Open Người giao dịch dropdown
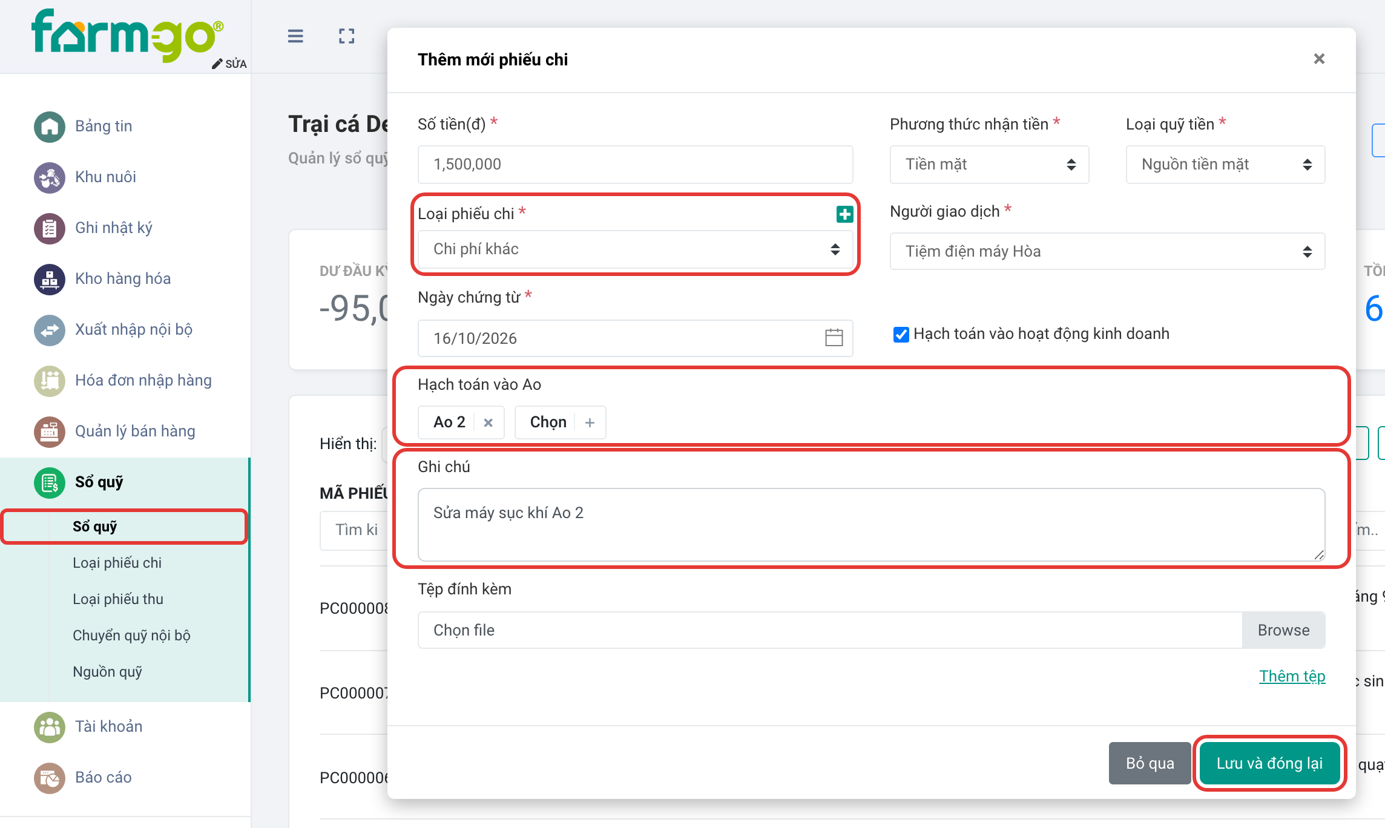 coord(1107,251)
